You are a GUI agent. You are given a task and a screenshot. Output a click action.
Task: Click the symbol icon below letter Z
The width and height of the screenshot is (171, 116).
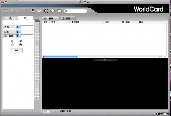pos(36,98)
